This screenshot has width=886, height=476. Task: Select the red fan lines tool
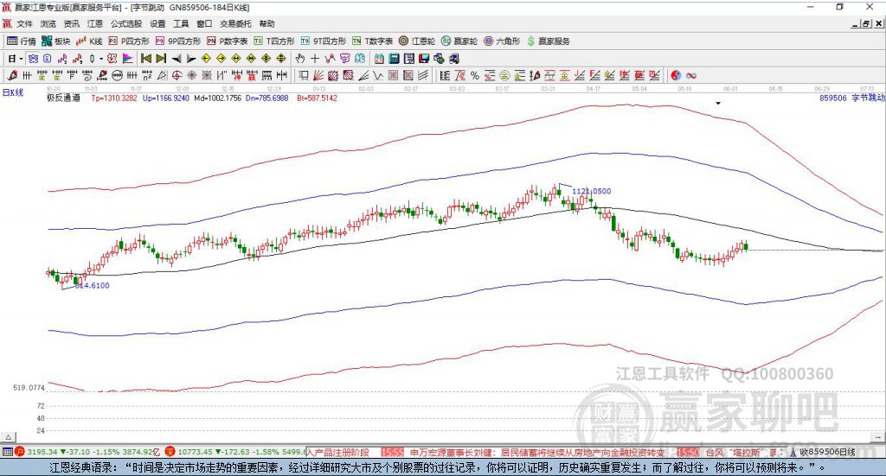pyautogui.click(x=318, y=75)
